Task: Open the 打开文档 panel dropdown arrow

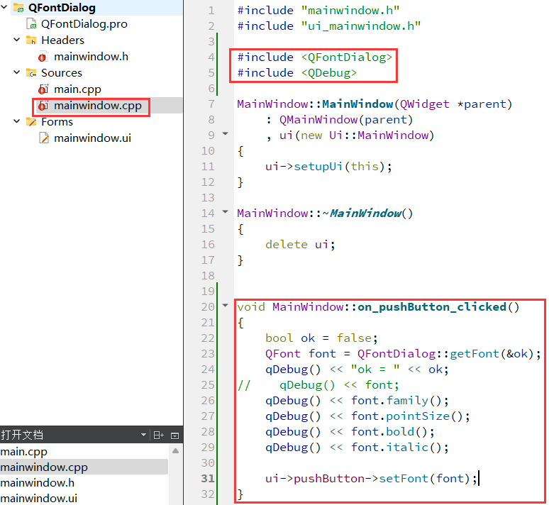Action: pos(143,435)
